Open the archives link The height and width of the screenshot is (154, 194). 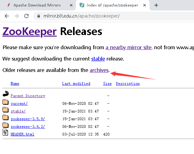pyautogui.click(x=99, y=70)
